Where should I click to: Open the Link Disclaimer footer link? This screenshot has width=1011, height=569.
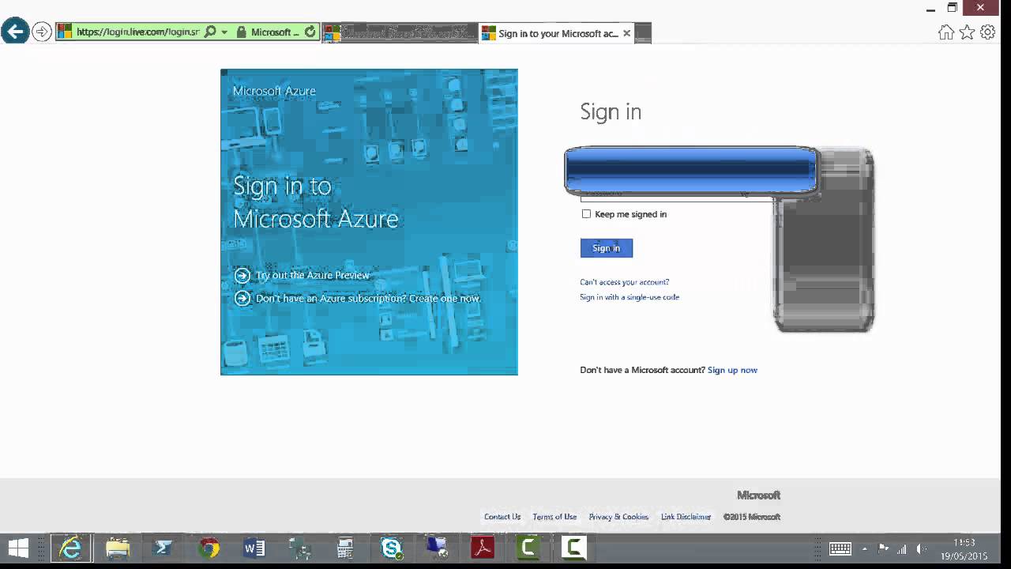(686, 517)
